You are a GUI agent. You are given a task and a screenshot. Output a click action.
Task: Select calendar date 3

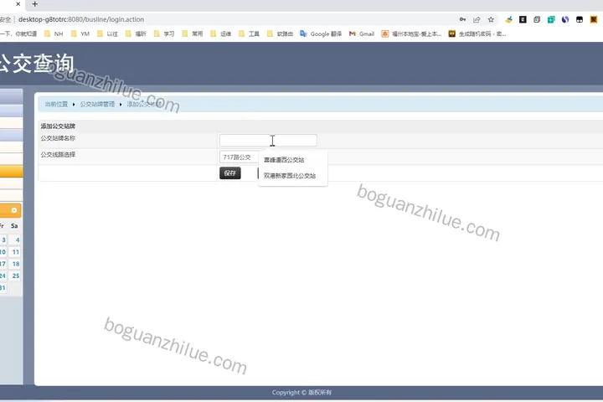(3, 240)
